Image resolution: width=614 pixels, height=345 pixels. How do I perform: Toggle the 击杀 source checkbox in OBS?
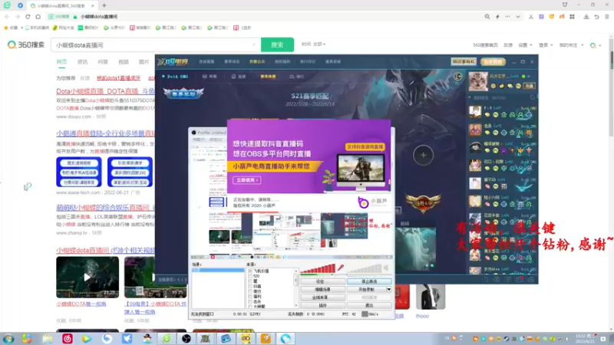[250, 301]
